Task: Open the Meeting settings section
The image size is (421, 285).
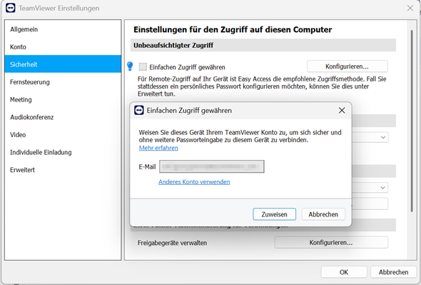Action: coord(63,99)
